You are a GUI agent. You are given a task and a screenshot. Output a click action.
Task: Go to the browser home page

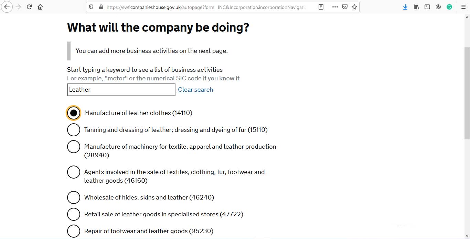(40, 7)
